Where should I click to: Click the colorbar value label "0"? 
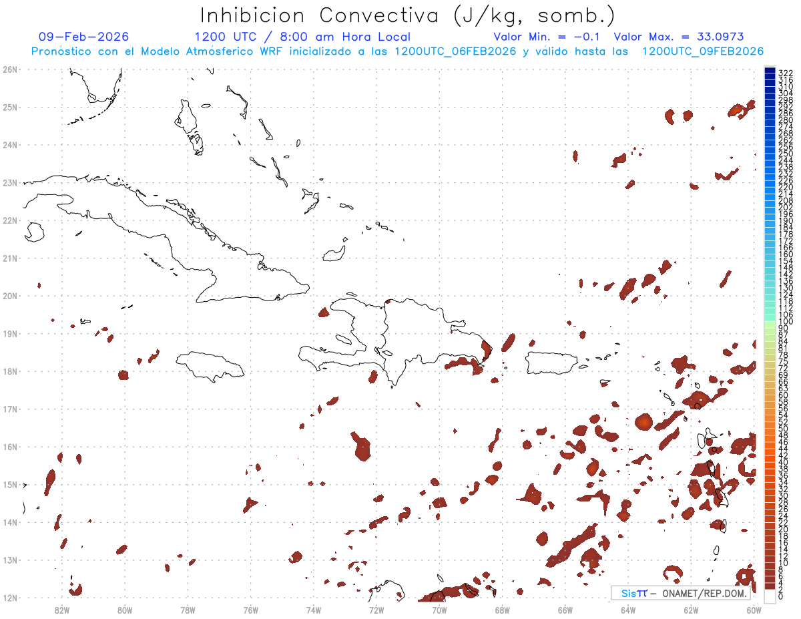[781, 596]
